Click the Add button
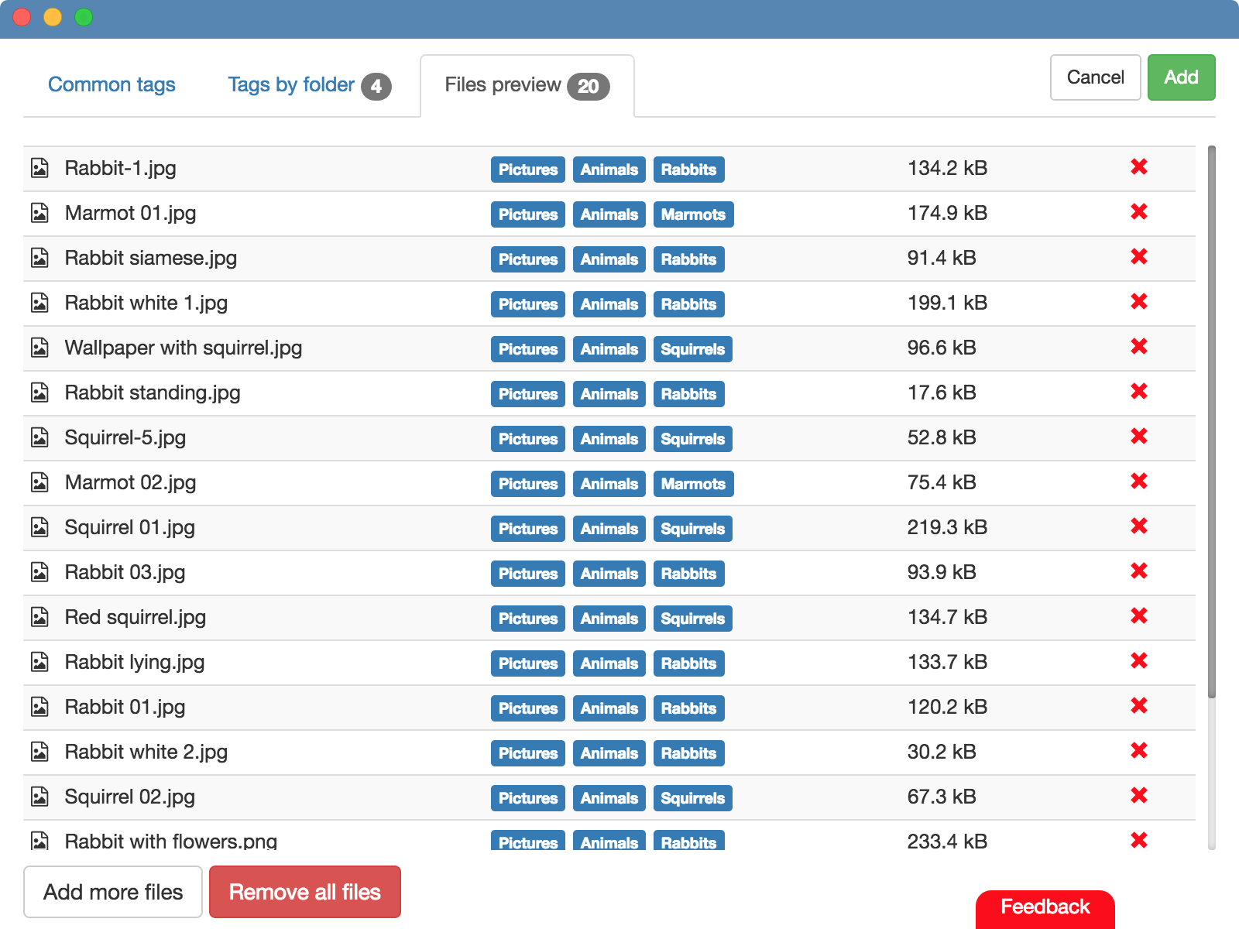The image size is (1239, 929). pos(1181,77)
